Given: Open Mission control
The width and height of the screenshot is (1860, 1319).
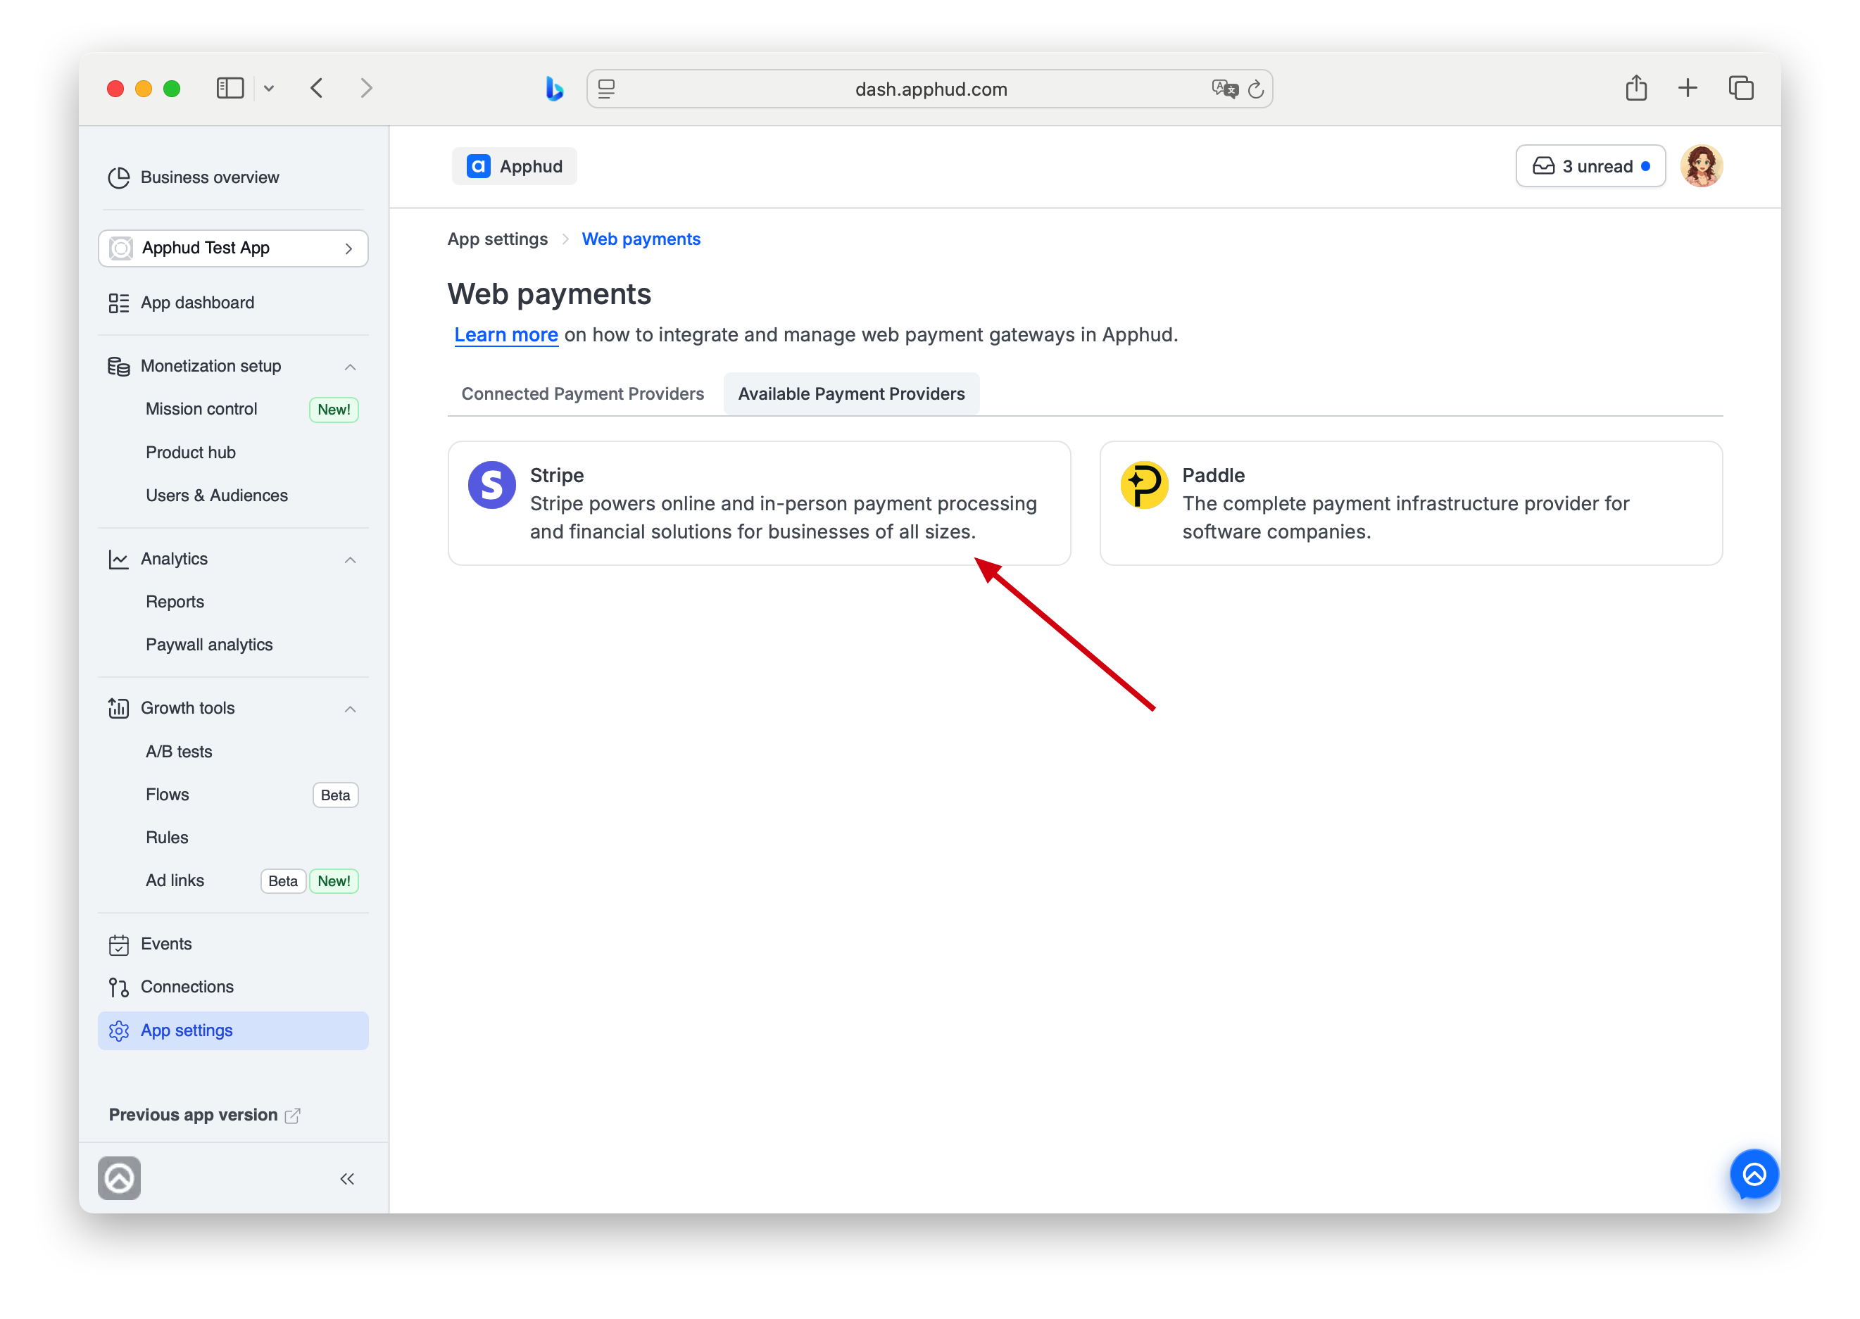Looking at the screenshot, I should tap(201, 408).
